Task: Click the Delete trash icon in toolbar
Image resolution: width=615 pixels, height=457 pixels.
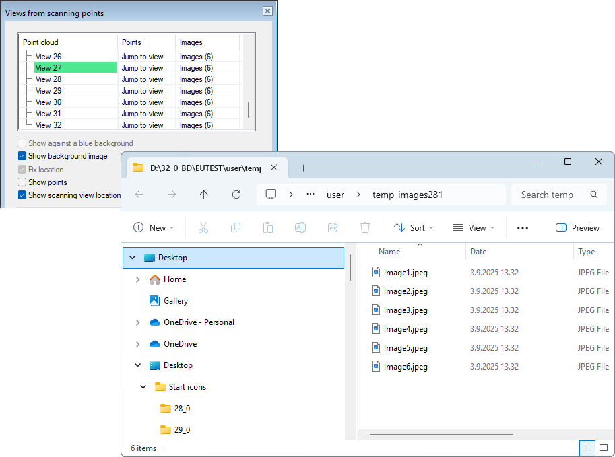Action: pyautogui.click(x=364, y=228)
